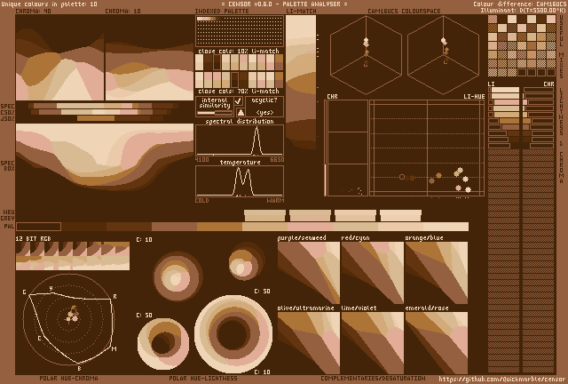Click the emerald/rose complementary tile
This screenshot has width=568, height=384.
click(437, 343)
